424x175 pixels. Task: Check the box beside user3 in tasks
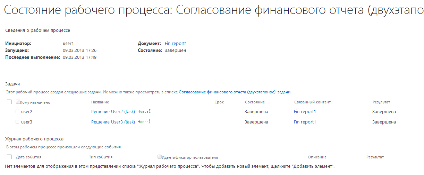coord(17,122)
